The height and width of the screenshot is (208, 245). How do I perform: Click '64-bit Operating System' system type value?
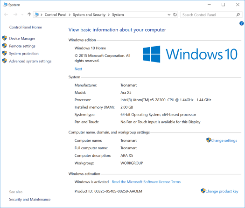click(x=158, y=115)
